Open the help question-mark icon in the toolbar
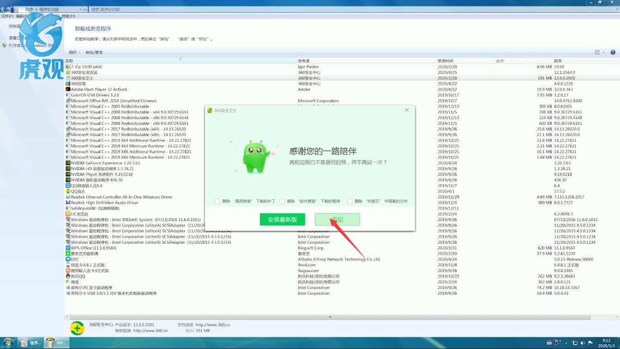The image size is (620, 349). tap(613, 52)
